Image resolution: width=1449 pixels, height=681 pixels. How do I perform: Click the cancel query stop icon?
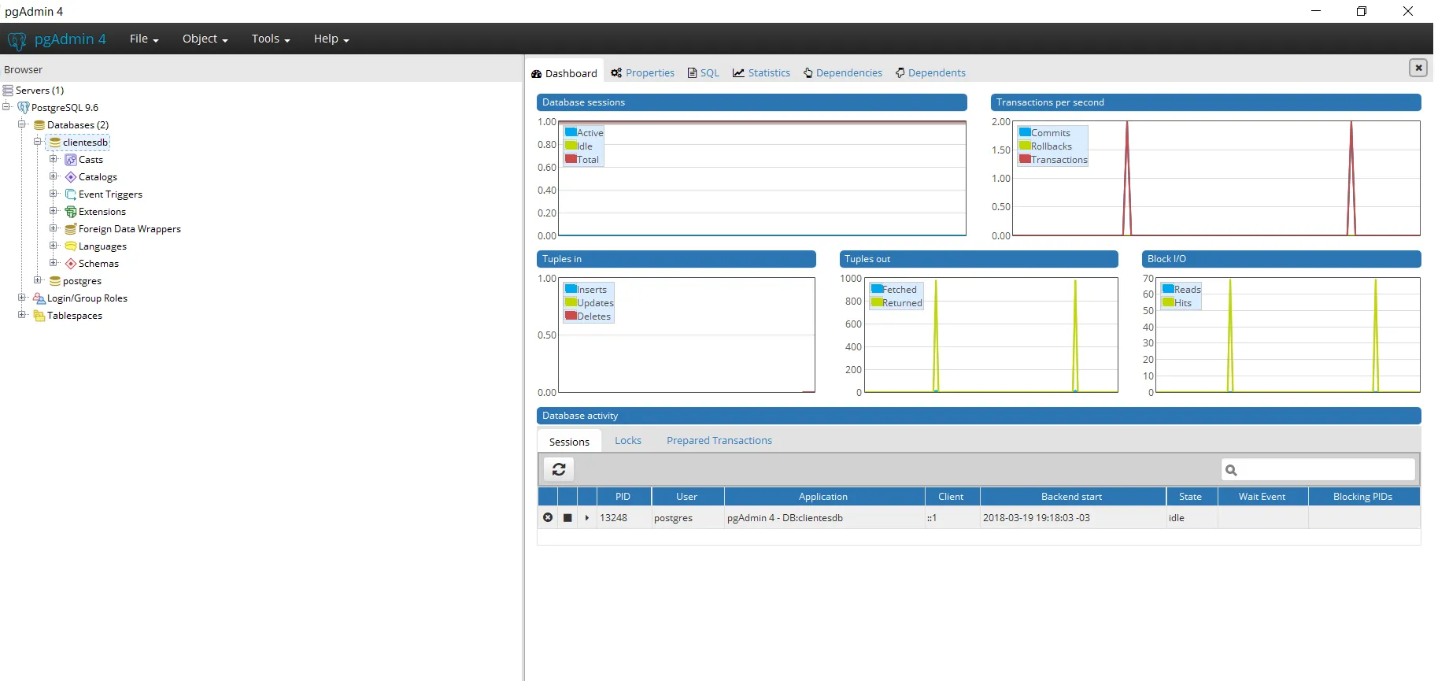567,517
